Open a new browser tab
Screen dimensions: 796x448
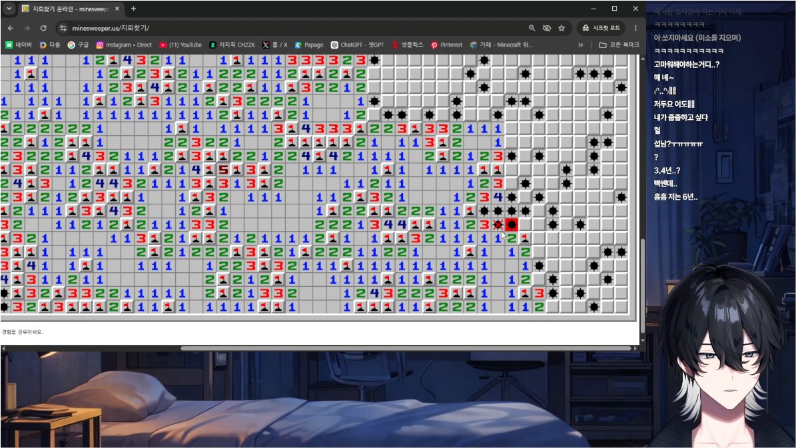133,9
